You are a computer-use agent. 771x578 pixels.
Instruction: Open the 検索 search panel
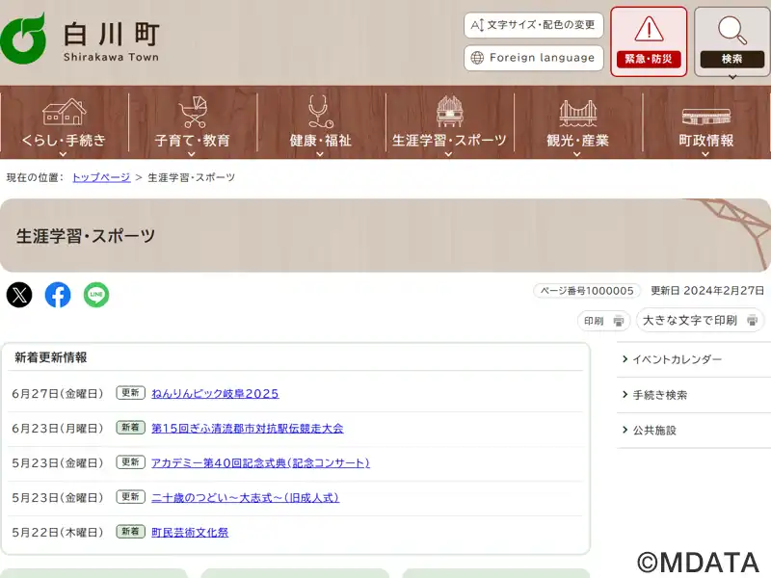click(x=732, y=41)
